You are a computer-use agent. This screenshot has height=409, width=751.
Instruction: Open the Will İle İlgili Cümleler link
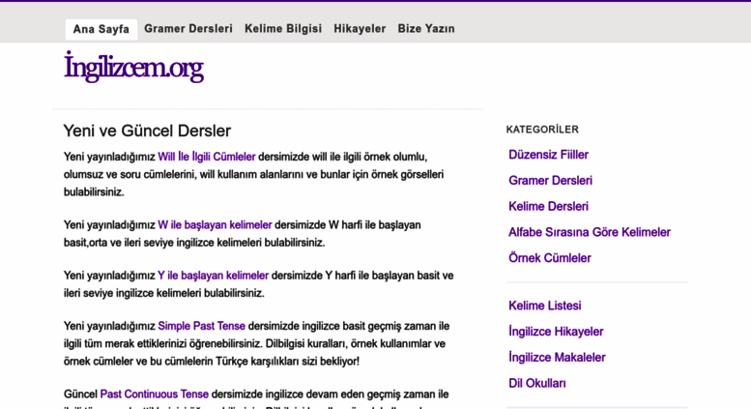[x=207, y=157]
